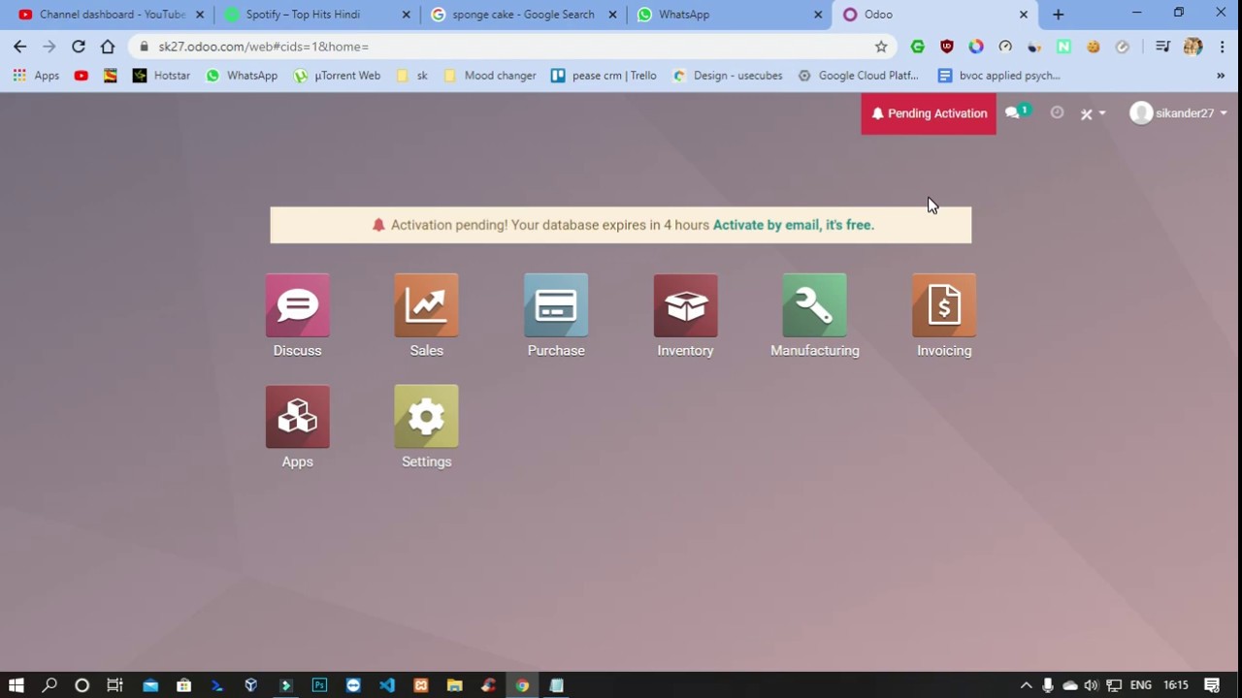This screenshot has height=698, width=1242.
Task: Switch to sponge cake Google Search tab
Action: point(522,15)
